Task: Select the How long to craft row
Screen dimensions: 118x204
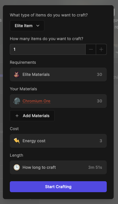Action: coord(58,167)
